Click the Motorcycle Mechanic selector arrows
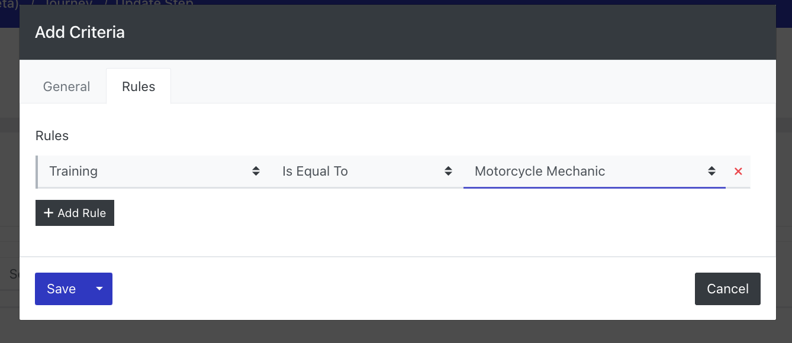This screenshot has width=792, height=343. (711, 171)
